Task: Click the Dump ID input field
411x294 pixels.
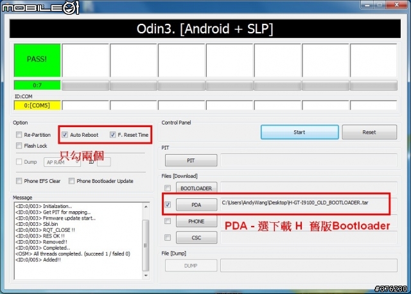Action: (x=104, y=162)
